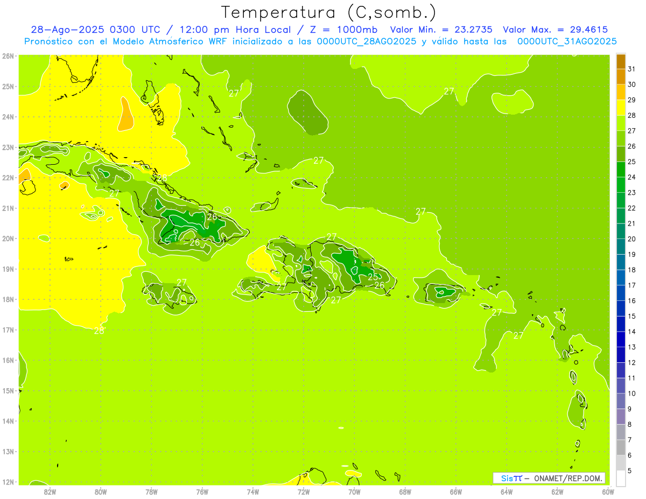This screenshot has width=646, height=499.
Task: Click the "Temperatura (C,somb.)" map title
Action: click(x=328, y=12)
